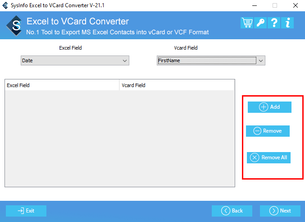Viewport: 305px width, 222px height.
Task: Open the shopping cart purchase icon
Action: click(247, 23)
